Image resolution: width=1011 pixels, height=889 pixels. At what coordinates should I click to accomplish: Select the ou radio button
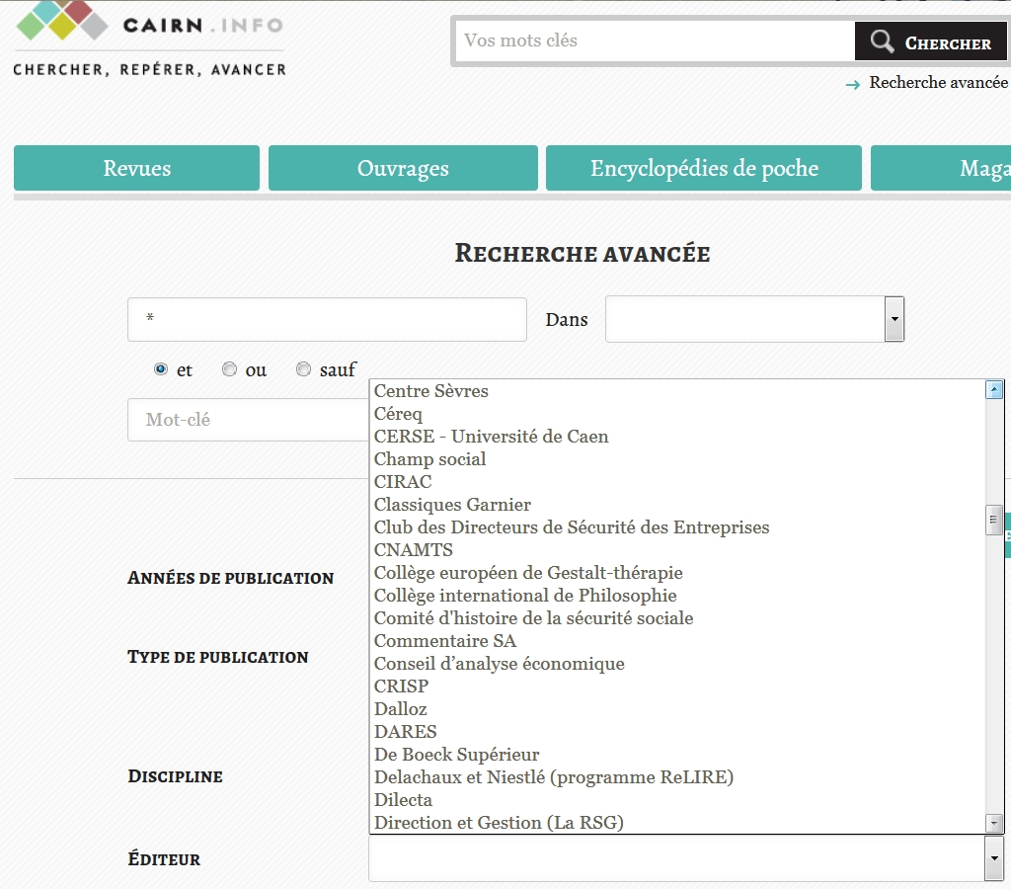point(229,369)
